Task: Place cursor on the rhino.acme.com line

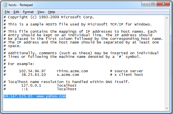Action: [73, 71]
